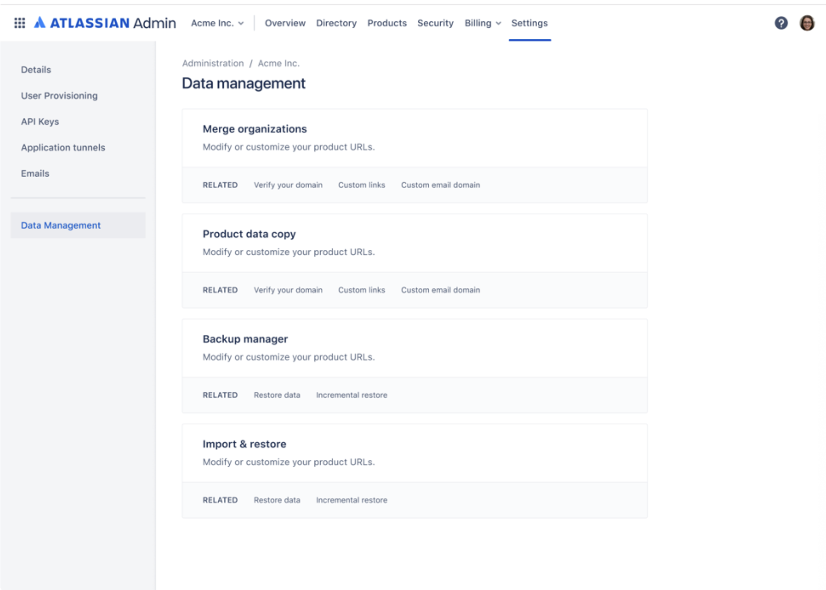Image resolution: width=826 pixels, height=590 pixels.
Task: Select User Provisioning in sidebar
Action: [x=59, y=96]
